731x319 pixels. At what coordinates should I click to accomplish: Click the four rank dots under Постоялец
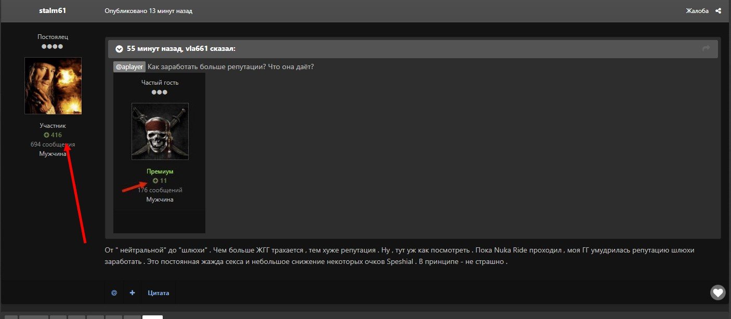(53, 46)
